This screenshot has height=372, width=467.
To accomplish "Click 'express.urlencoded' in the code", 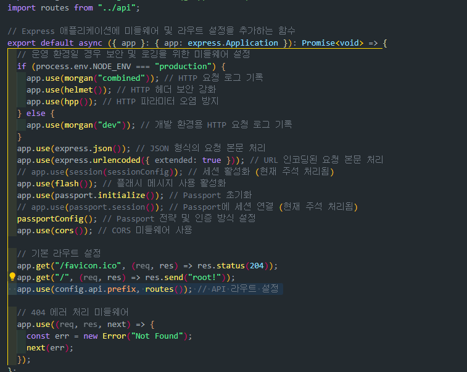I will pos(97,160).
